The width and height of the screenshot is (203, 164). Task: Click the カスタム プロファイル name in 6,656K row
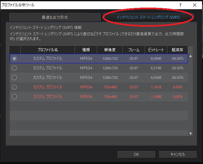pyautogui.click(x=47, y=78)
